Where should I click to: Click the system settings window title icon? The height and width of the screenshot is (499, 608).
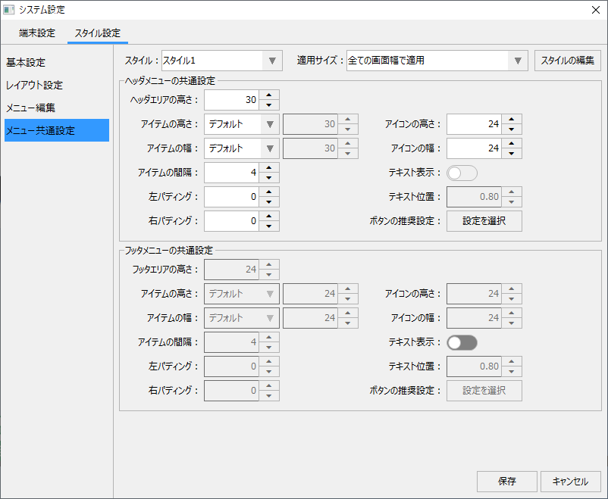(x=9, y=10)
